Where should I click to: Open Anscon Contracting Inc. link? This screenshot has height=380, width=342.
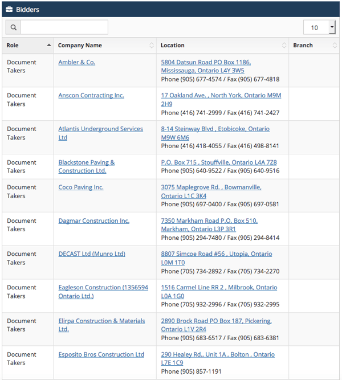[x=91, y=96]
